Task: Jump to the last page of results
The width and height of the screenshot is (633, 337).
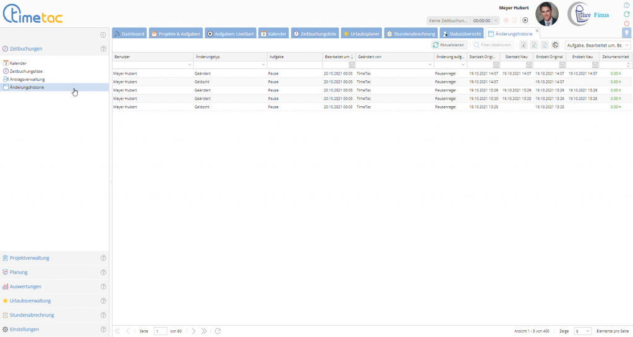Action: [204, 331]
